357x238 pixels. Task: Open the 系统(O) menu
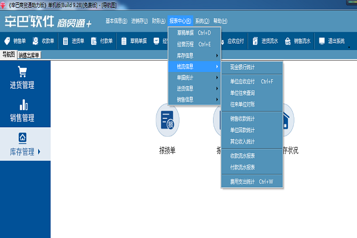202,21
